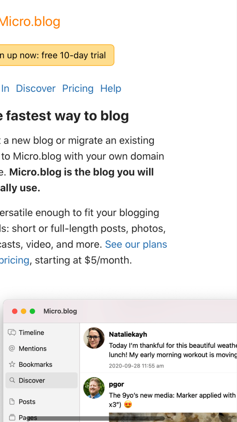The width and height of the screenshot is (237, 422).
Task: Open the See our plans link
Action: [x=136, y=244]
